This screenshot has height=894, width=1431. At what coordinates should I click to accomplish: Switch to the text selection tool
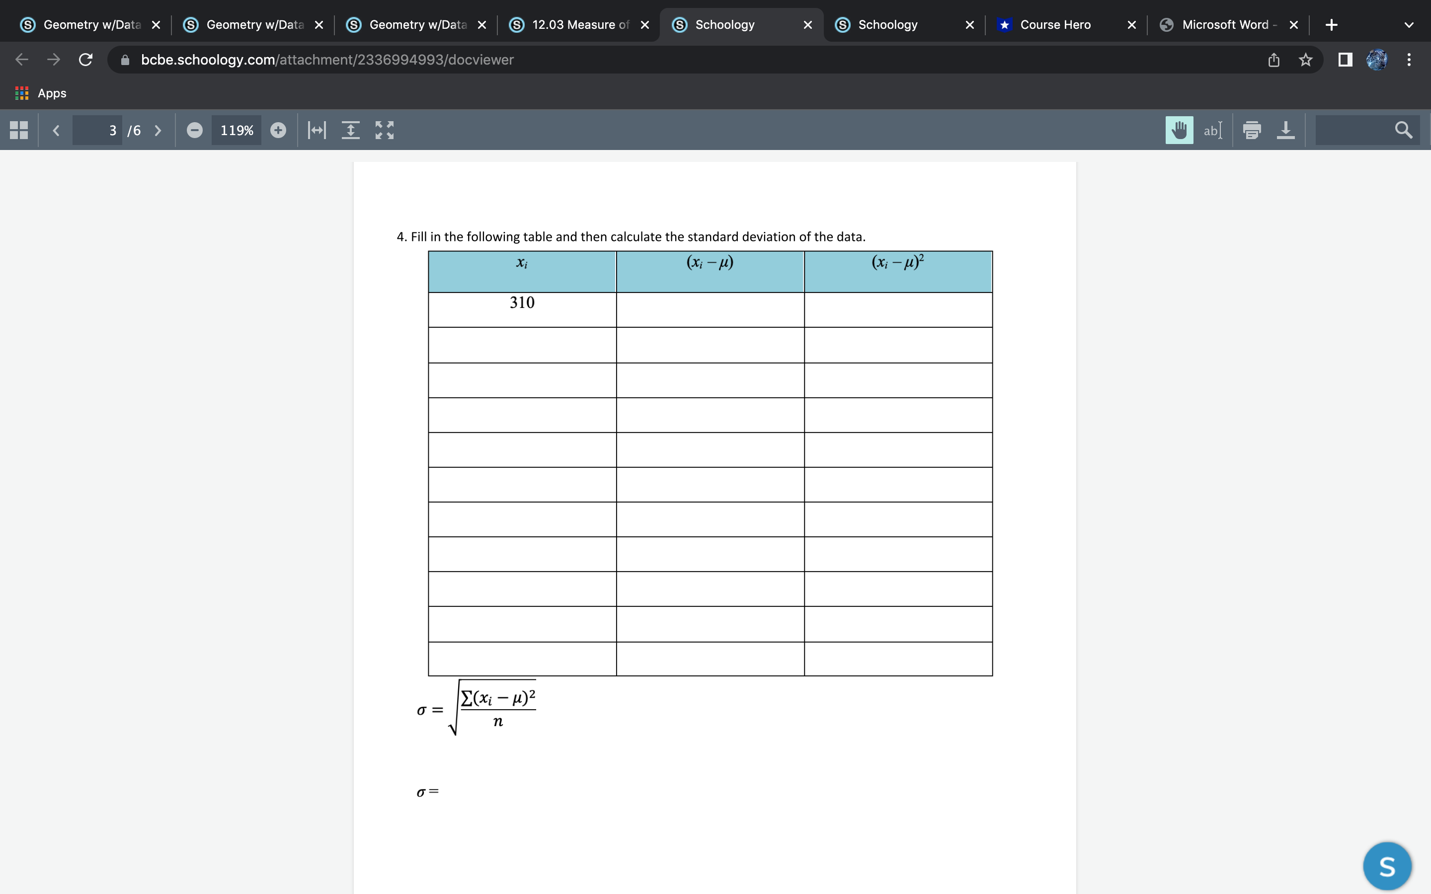tap(1212, 130)
